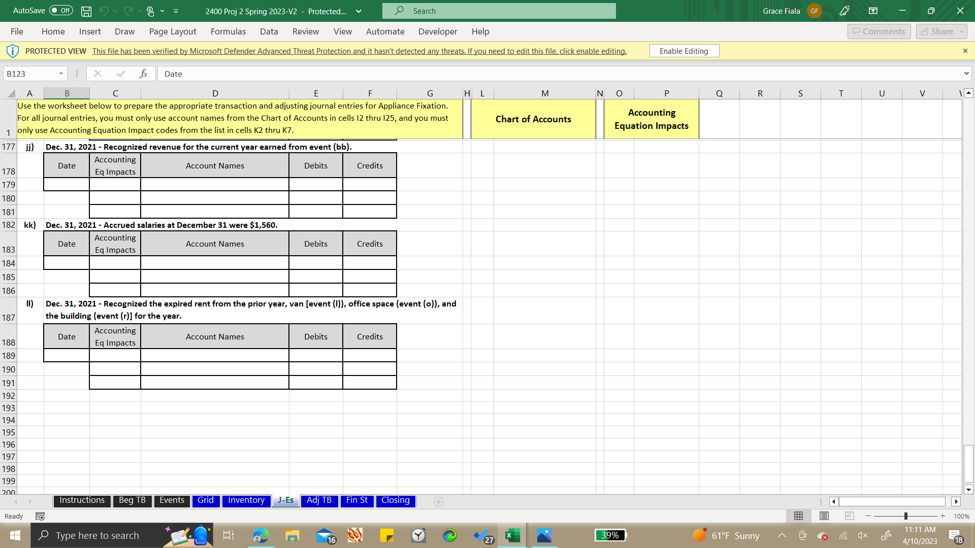The width and height of the screenshot is (975, 548).
Task: Open File Explorer from taskbar
Action: point(292,535)
